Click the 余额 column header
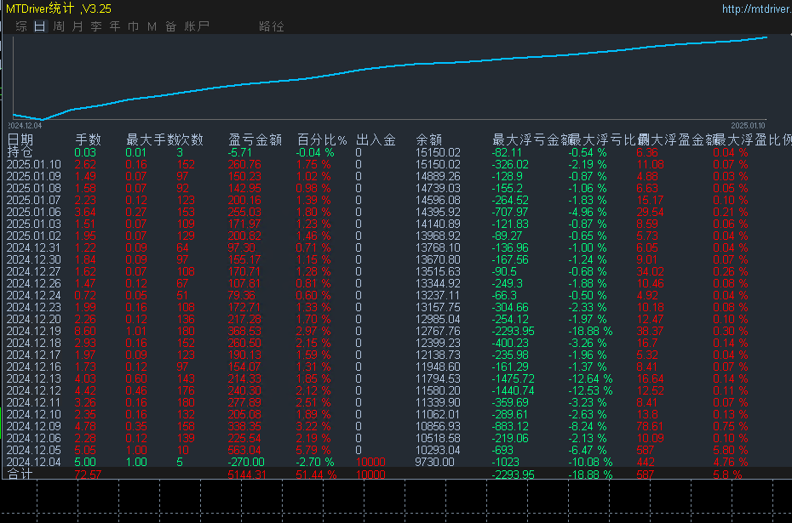792x523 pixels. [x=428, y=139]
